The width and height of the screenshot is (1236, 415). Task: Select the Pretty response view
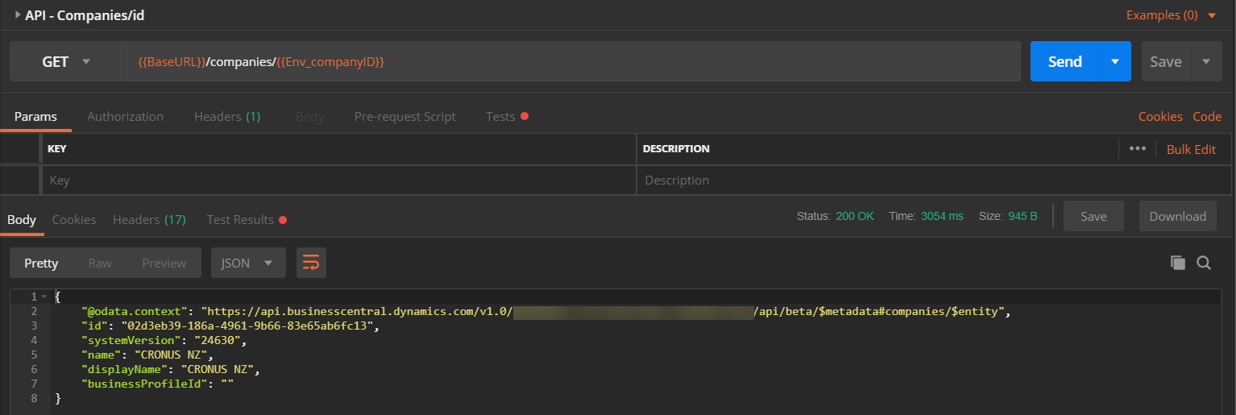[x=41, y=263]
